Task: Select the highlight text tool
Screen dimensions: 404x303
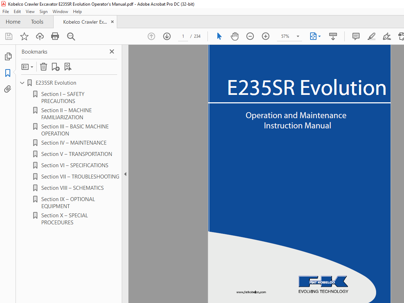Action: pos(371,36)
